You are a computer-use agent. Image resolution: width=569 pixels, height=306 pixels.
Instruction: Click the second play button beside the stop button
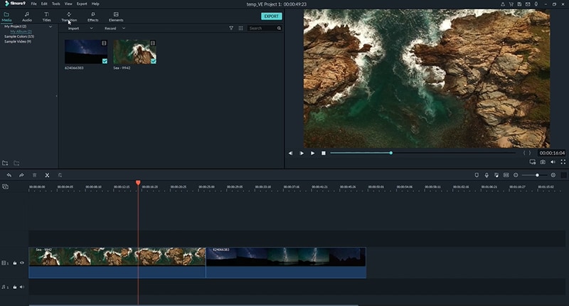coord(312,153)
